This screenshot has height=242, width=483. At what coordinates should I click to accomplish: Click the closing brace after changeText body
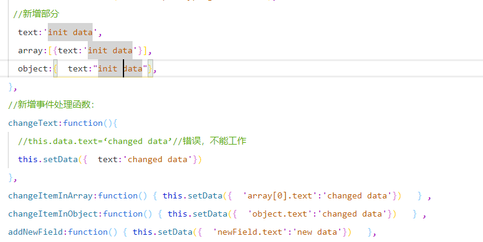tap(11, 178)
